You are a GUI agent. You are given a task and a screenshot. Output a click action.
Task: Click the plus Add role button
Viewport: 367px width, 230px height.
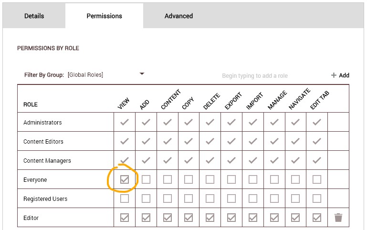pos(340,75)
